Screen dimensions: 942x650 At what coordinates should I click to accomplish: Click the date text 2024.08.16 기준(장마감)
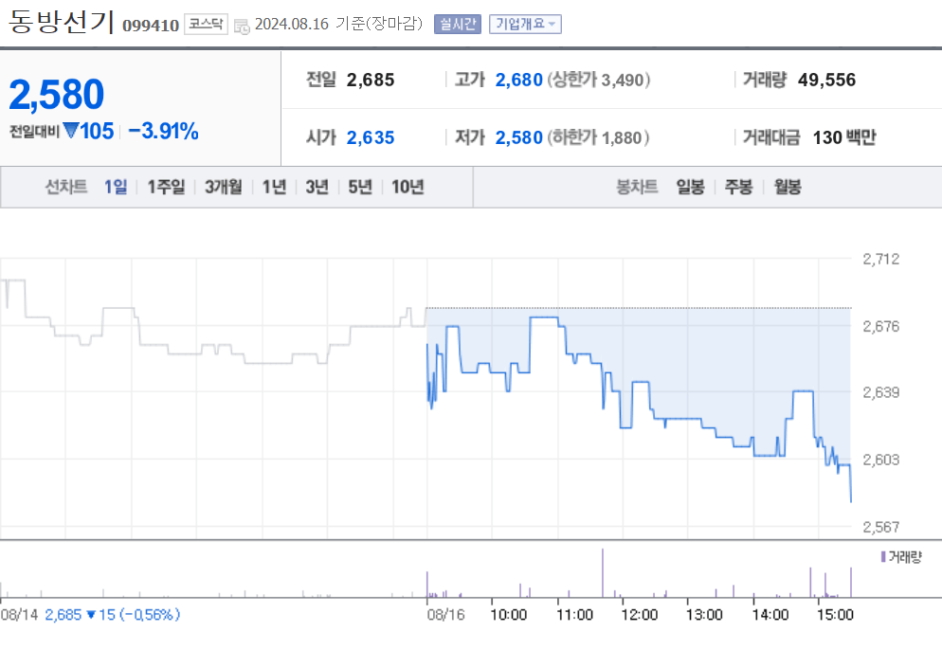(339, 24)
